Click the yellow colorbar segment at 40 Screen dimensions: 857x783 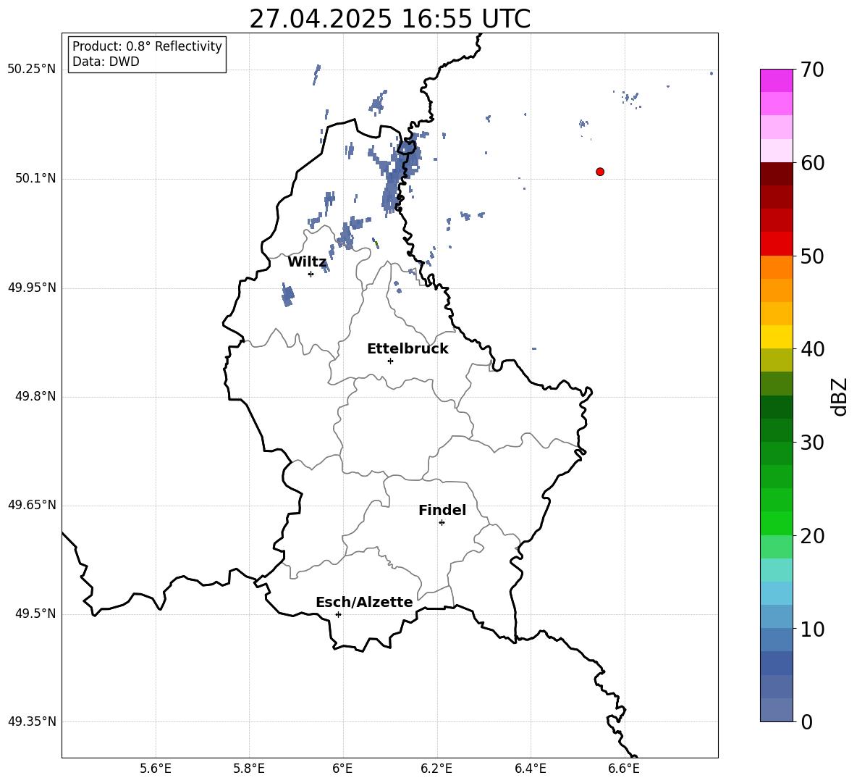coord(776,337)
